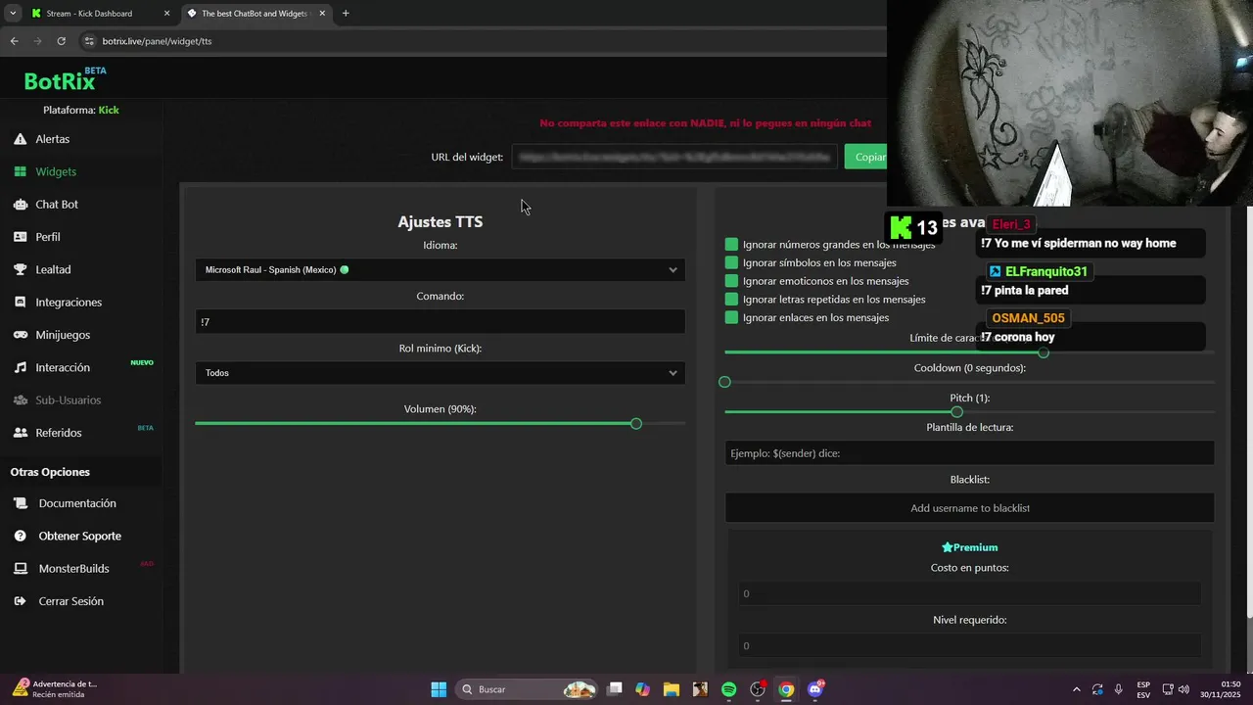1253x705 pixels.
Task: Open Chat Bot robot icon
Action: tap(20, 205)
